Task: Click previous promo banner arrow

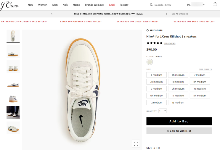Action: pos(52,14)
